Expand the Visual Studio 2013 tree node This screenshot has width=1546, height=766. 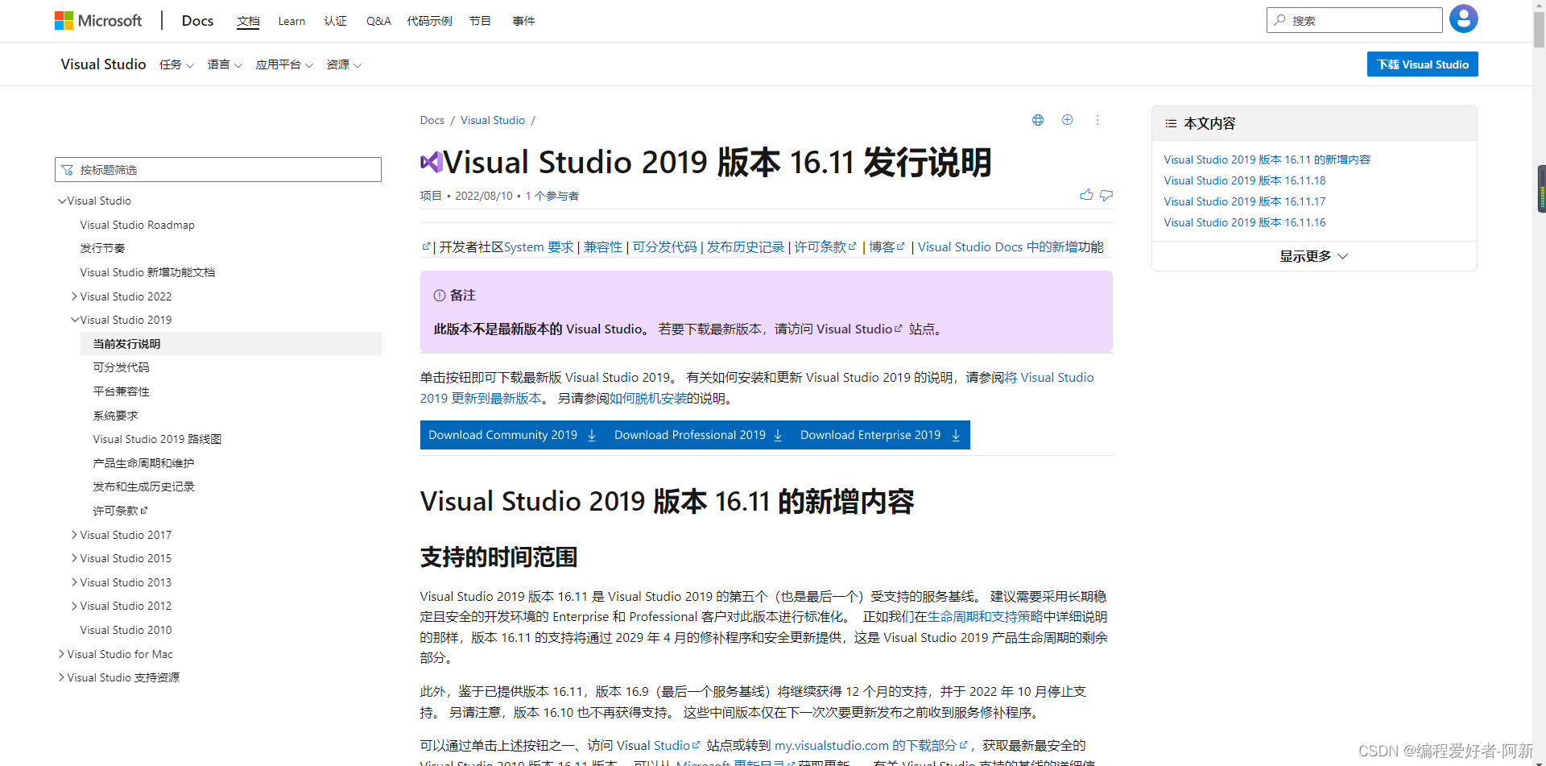pyautogui.click(x=75, y=582)
